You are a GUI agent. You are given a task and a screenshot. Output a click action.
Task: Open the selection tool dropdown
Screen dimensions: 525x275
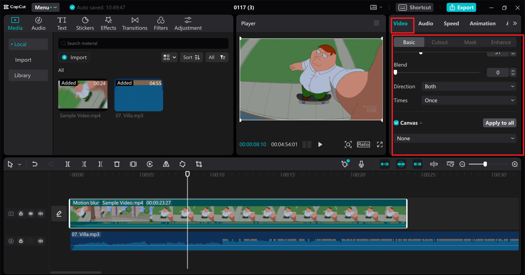click(x=19, y=164)
